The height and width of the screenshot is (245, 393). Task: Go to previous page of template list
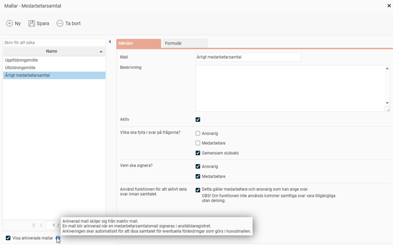pyautogui.click(x=42, y=225)
